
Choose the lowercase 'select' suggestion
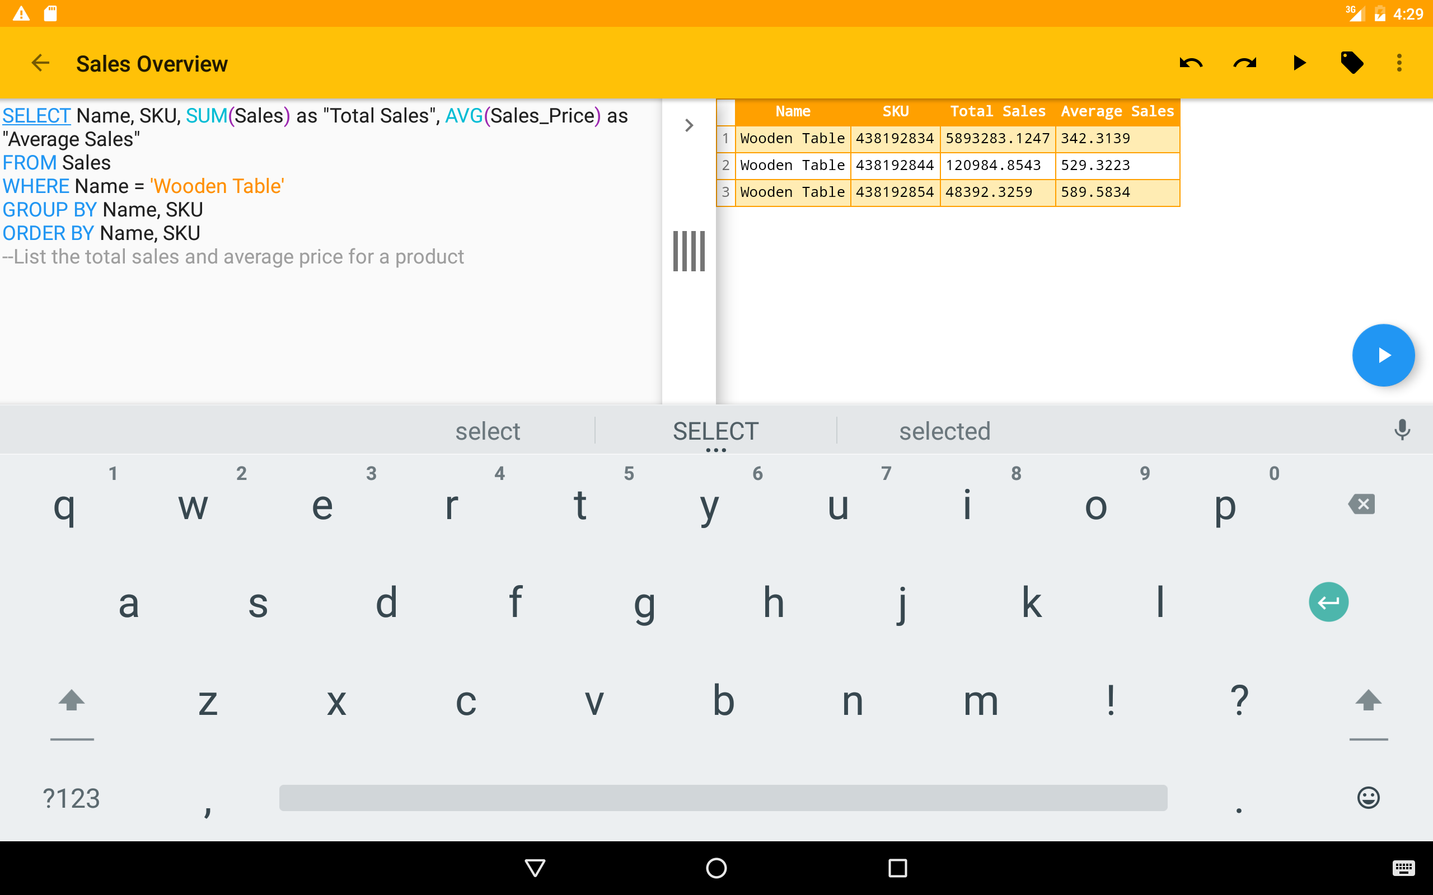point(488,431)
